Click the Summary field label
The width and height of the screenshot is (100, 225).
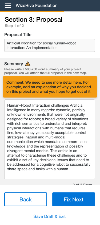point(14,64)
